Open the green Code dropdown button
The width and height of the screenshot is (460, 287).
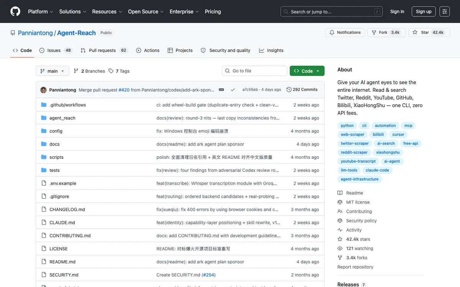307,71
